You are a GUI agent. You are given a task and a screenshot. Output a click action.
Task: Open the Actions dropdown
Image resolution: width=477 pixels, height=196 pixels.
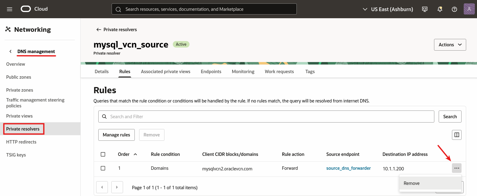click(450, 44)
